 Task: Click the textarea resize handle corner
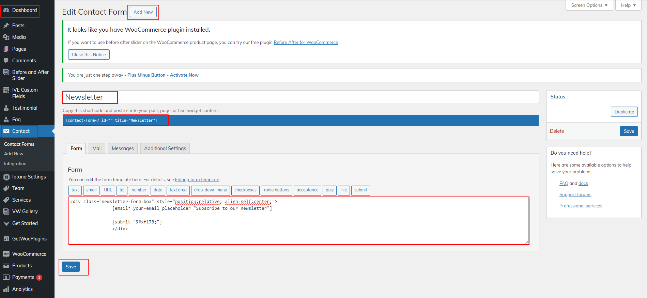[527, 242]
